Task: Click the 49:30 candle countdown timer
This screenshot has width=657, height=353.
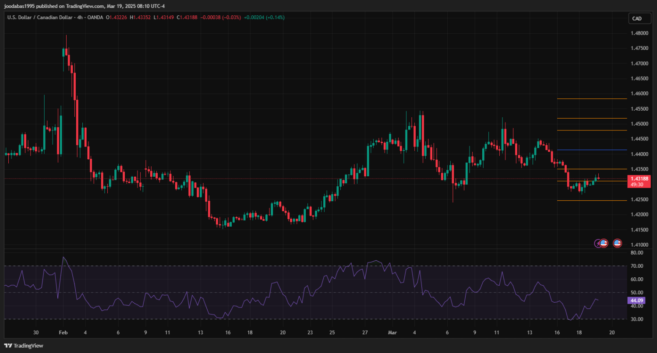Action: (x=637, y=185)
